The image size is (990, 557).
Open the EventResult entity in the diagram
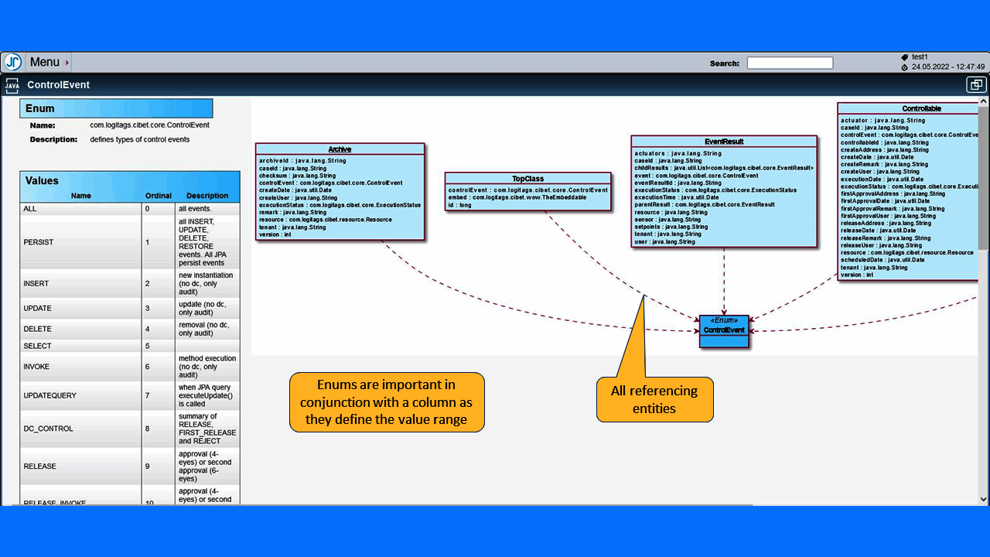point(724,142)
